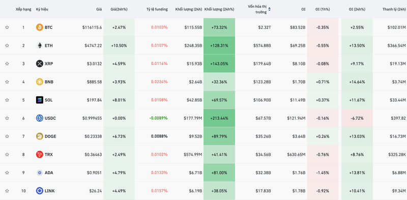Toggle favorite star for TRX row
Image resolution: width=407 pixels, height=200 pixels.
pos(7,154)
